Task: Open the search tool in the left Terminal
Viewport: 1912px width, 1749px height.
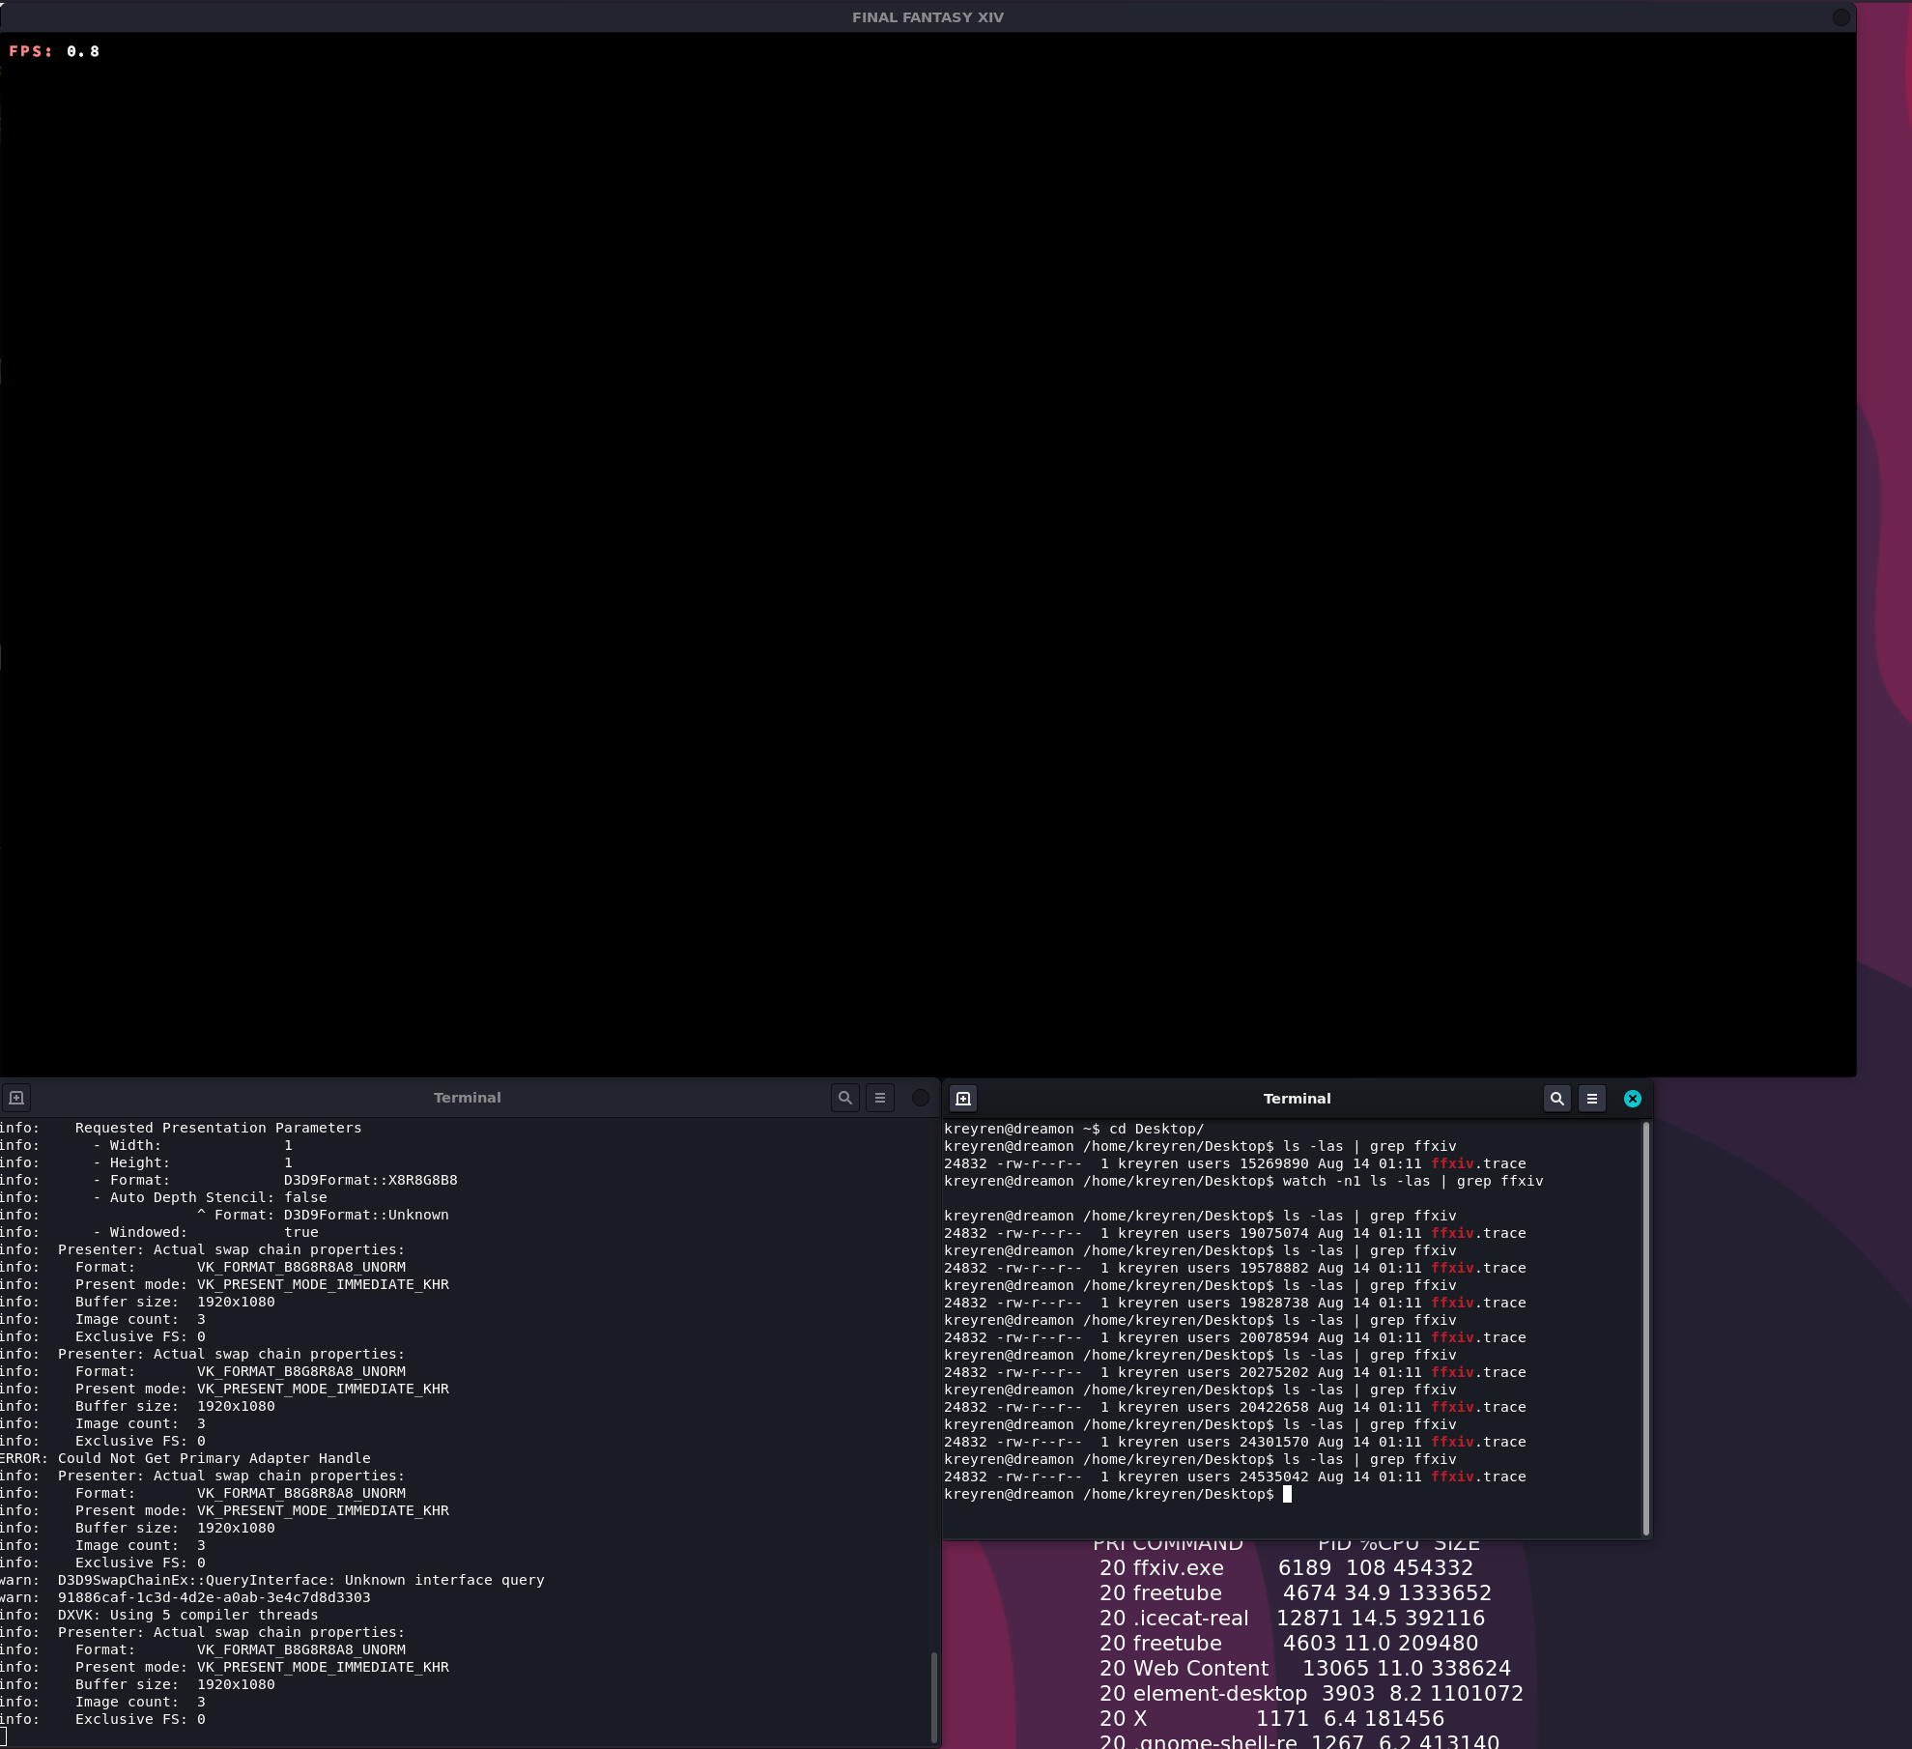Action: pos(845,1098)
